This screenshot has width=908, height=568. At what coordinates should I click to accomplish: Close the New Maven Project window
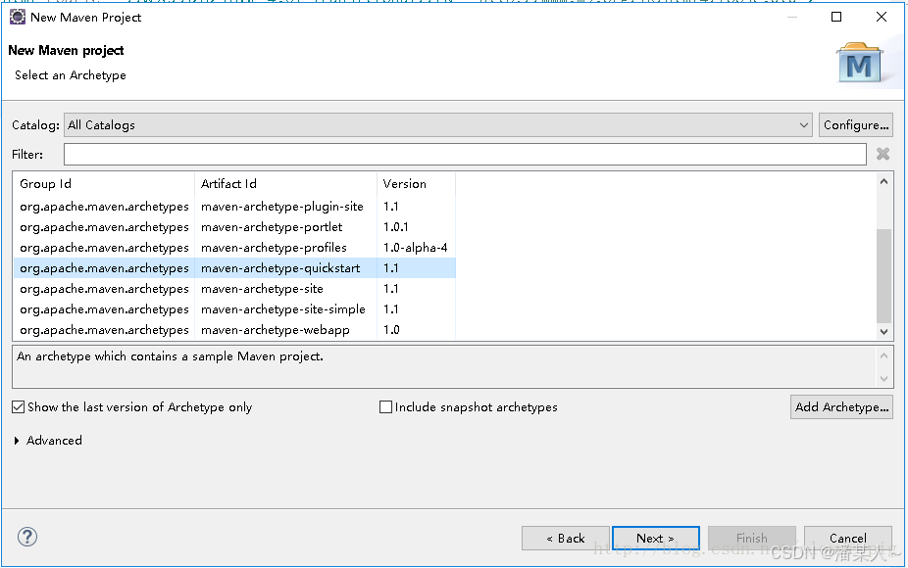click(882, 17)
